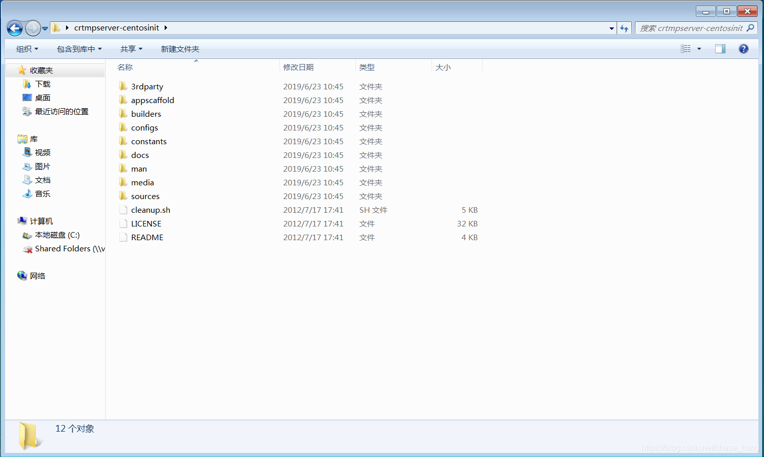Open the 视频 library
Viewport: 764px width, 457px height.
43,153
